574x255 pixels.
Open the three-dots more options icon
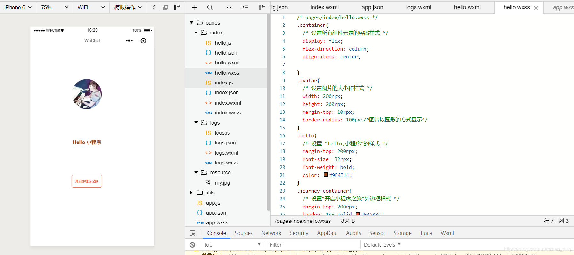pyautogui.click(x=229, y=7)
